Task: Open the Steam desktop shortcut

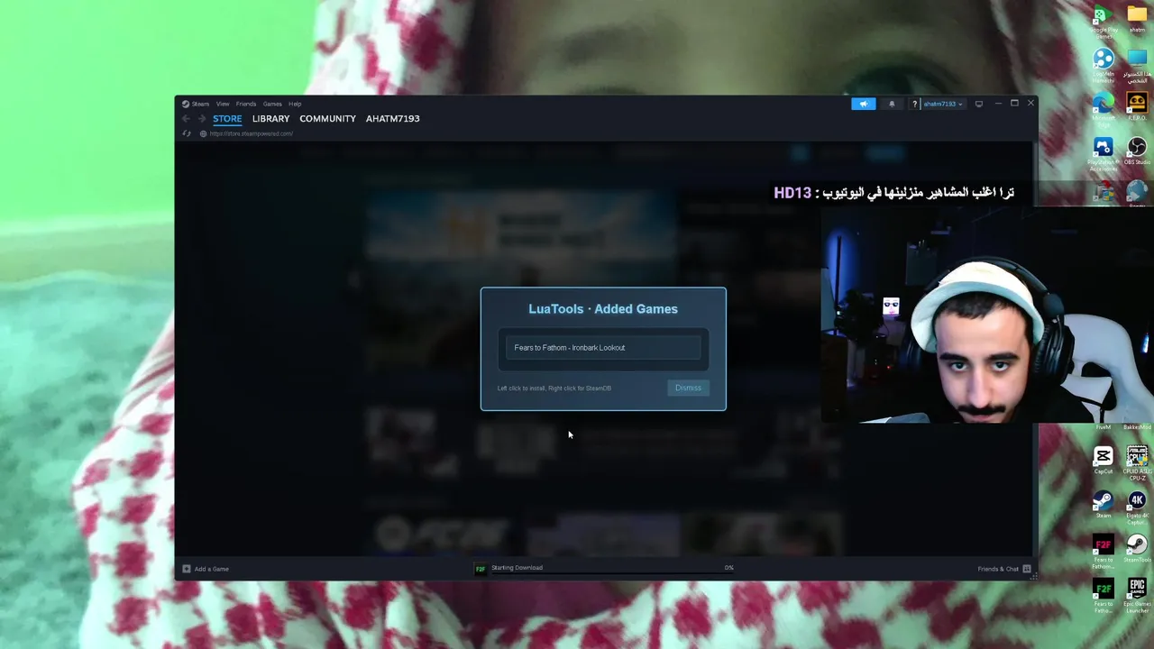Action: (1104, 505)
